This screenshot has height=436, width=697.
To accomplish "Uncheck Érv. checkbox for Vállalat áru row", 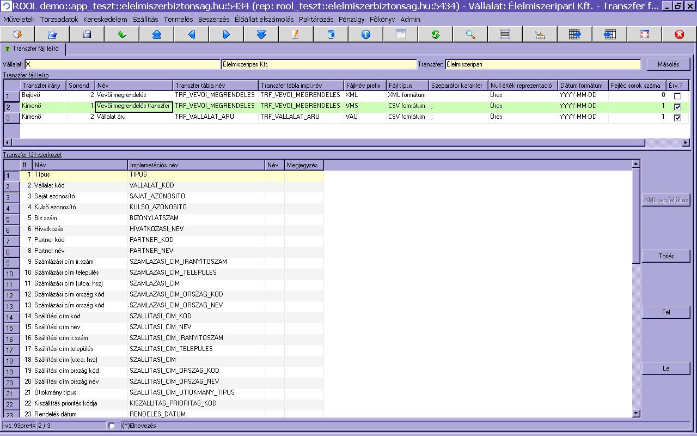I will pyautogui.click(x=677, y=118).
